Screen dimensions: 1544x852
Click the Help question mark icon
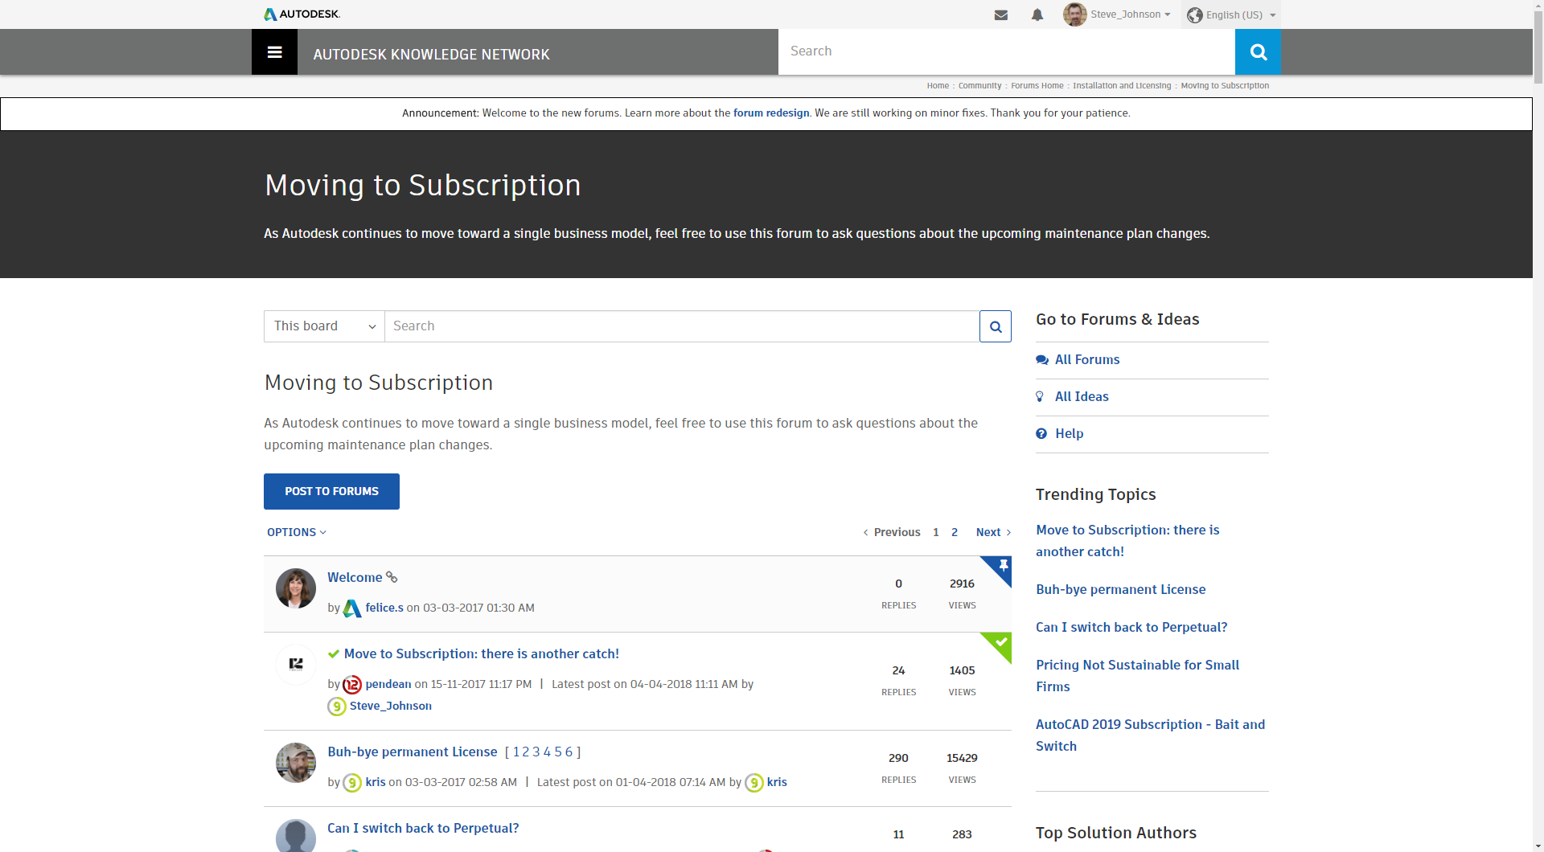click(x=1041, y=434)
